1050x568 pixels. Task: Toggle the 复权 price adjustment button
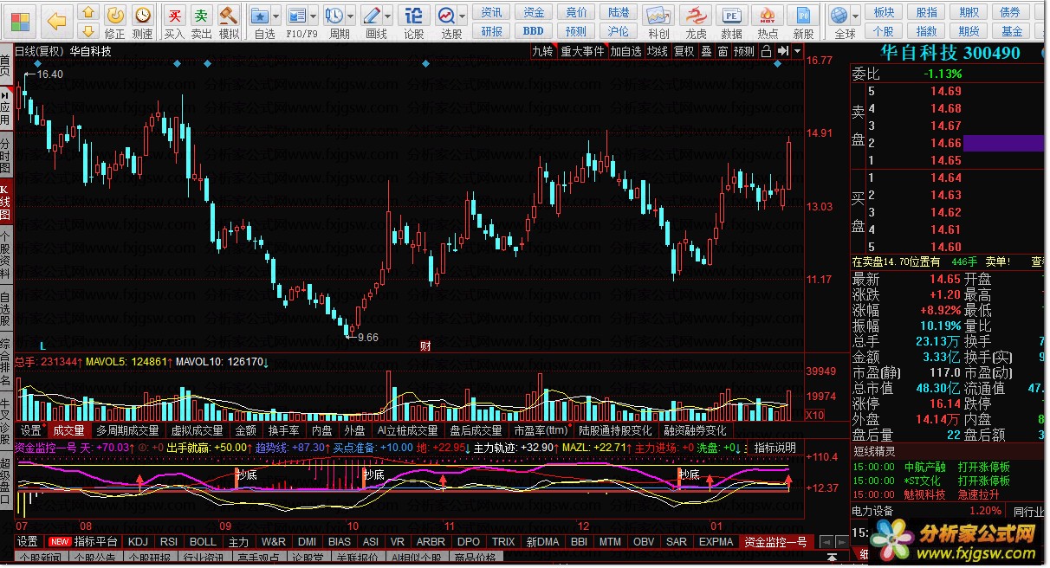point(684,51)
